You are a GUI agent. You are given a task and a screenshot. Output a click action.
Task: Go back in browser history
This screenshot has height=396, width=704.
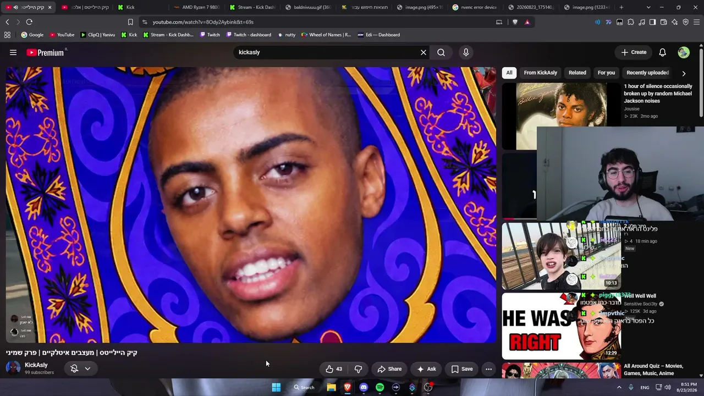7,22
